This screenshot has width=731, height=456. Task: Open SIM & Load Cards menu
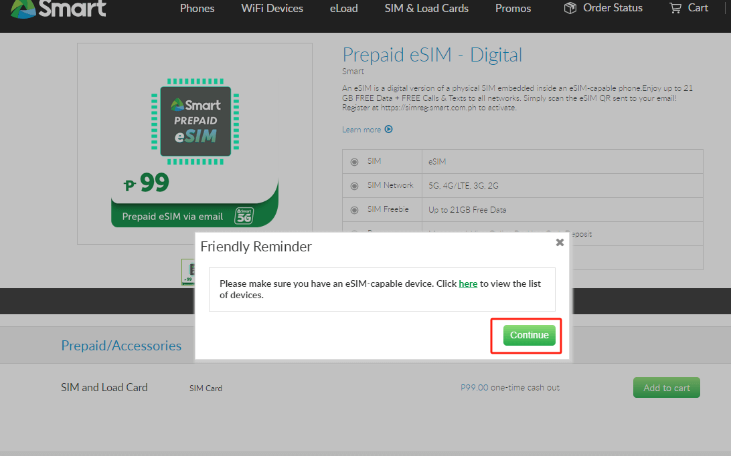(426, 9)
